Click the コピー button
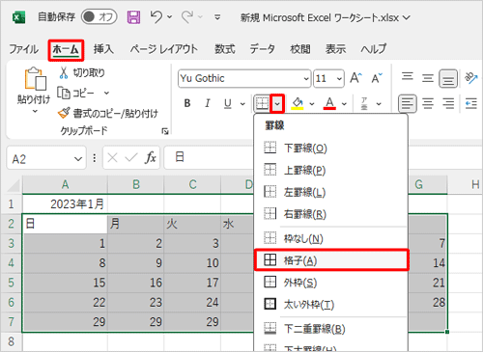This screenshot has height=352, width=483. click(76, 94)
